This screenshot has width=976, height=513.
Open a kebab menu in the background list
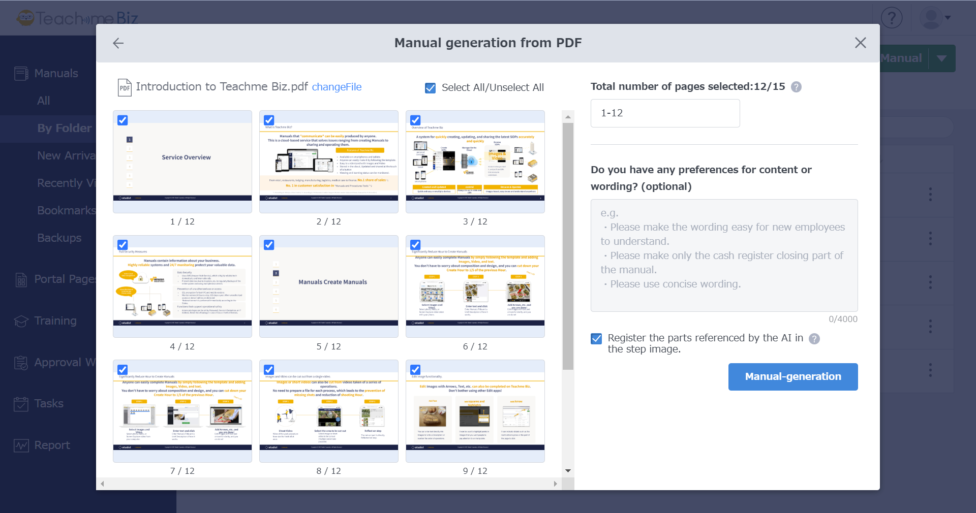click(x=930, y=194)
